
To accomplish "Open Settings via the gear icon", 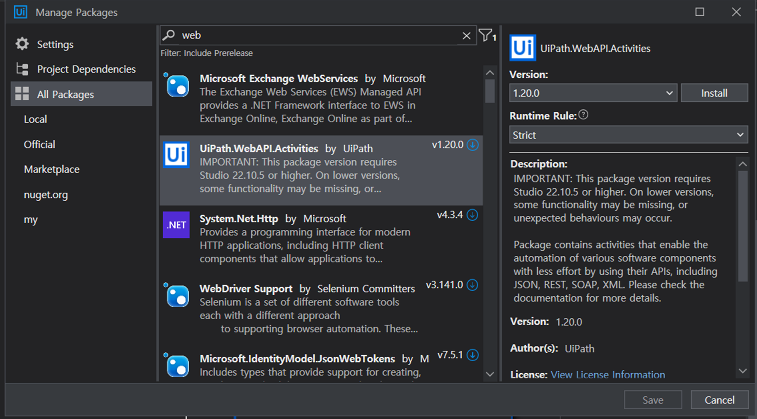I will tap(22, 44).
